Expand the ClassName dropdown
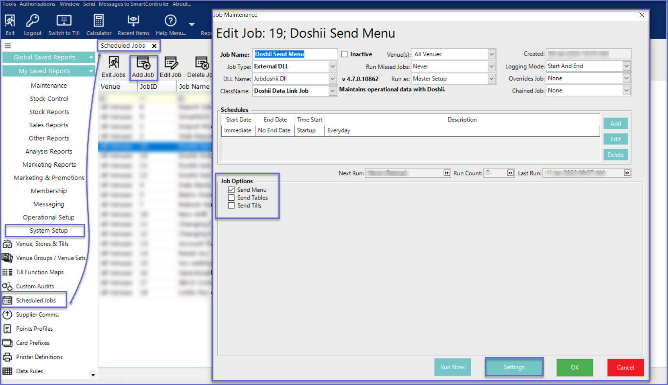This screenshot has width=668, height=385. click(332, 91)
